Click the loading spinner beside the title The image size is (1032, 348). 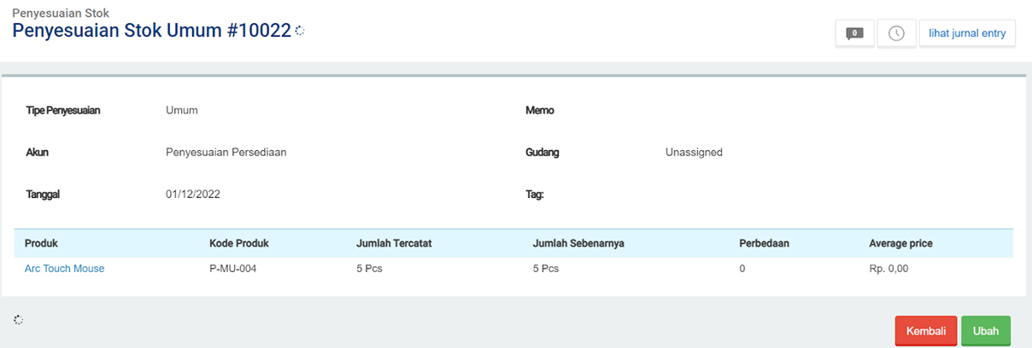coord(300,31)
